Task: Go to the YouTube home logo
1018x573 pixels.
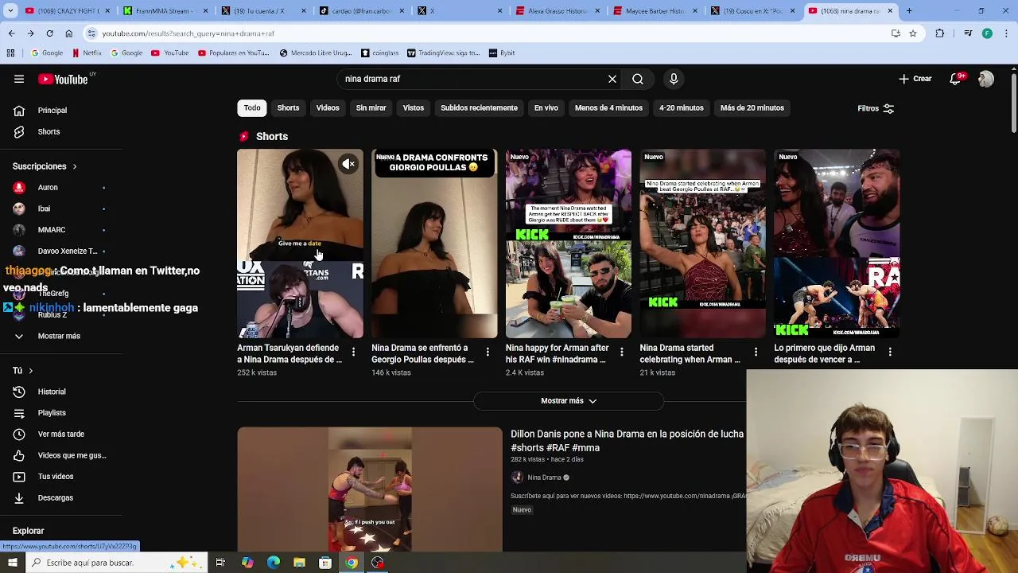Action: [x=63, y=79]
